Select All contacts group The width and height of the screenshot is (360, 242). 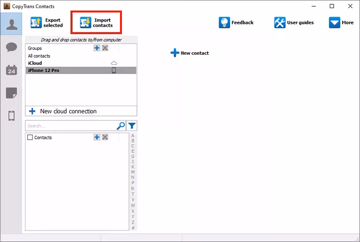pos(39,56)
